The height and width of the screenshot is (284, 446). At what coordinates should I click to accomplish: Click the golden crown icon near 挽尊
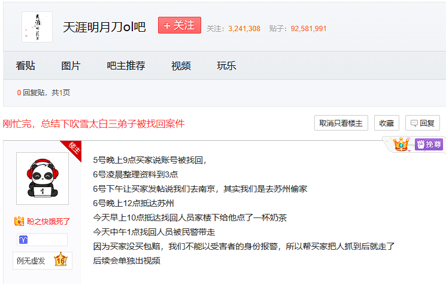point(401,144)
